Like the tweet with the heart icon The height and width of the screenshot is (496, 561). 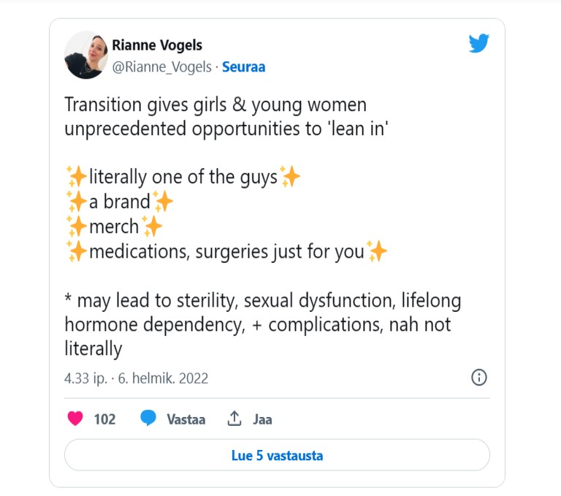click(x=75, y=419)
